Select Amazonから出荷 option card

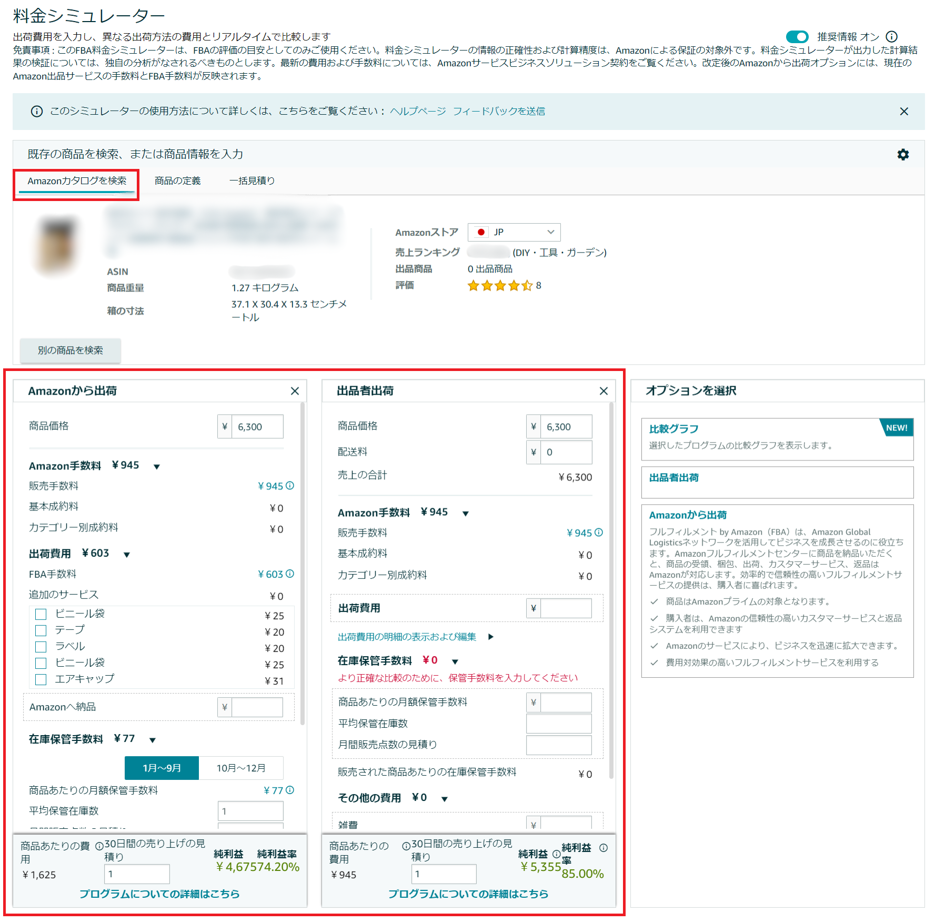(777, 591)
